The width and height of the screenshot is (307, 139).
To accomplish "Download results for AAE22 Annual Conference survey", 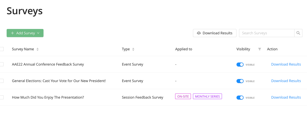I will [286, 64].
